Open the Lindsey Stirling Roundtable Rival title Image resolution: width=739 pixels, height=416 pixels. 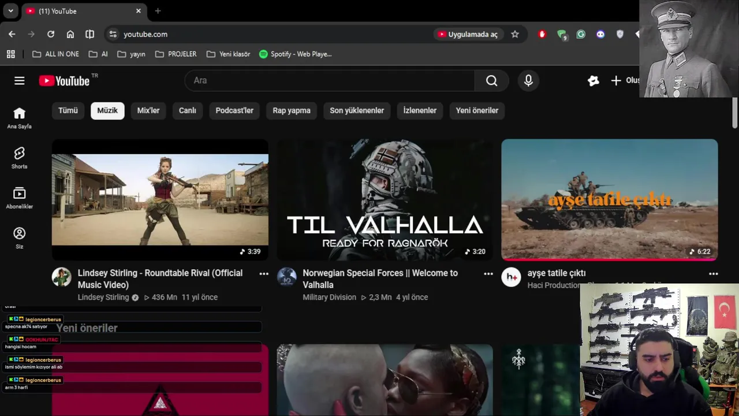pyautogui.click(x=160, y=279)
